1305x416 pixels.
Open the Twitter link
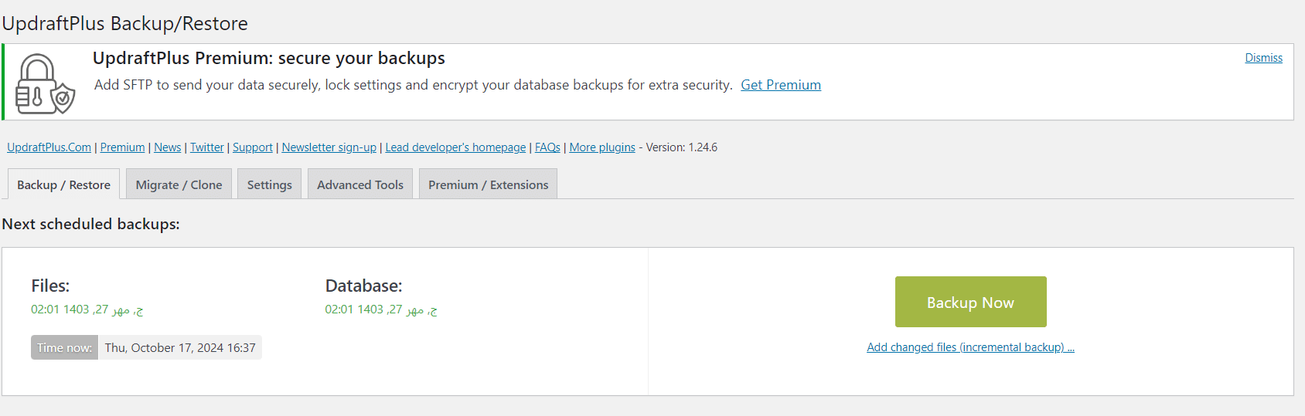207,147
